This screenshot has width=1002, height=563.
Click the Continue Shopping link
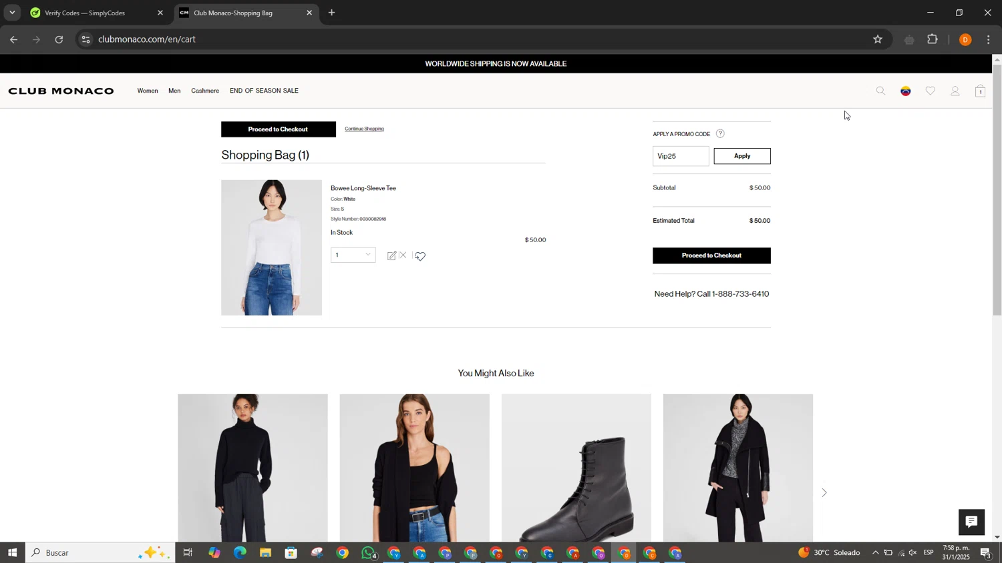click(364, 129)
